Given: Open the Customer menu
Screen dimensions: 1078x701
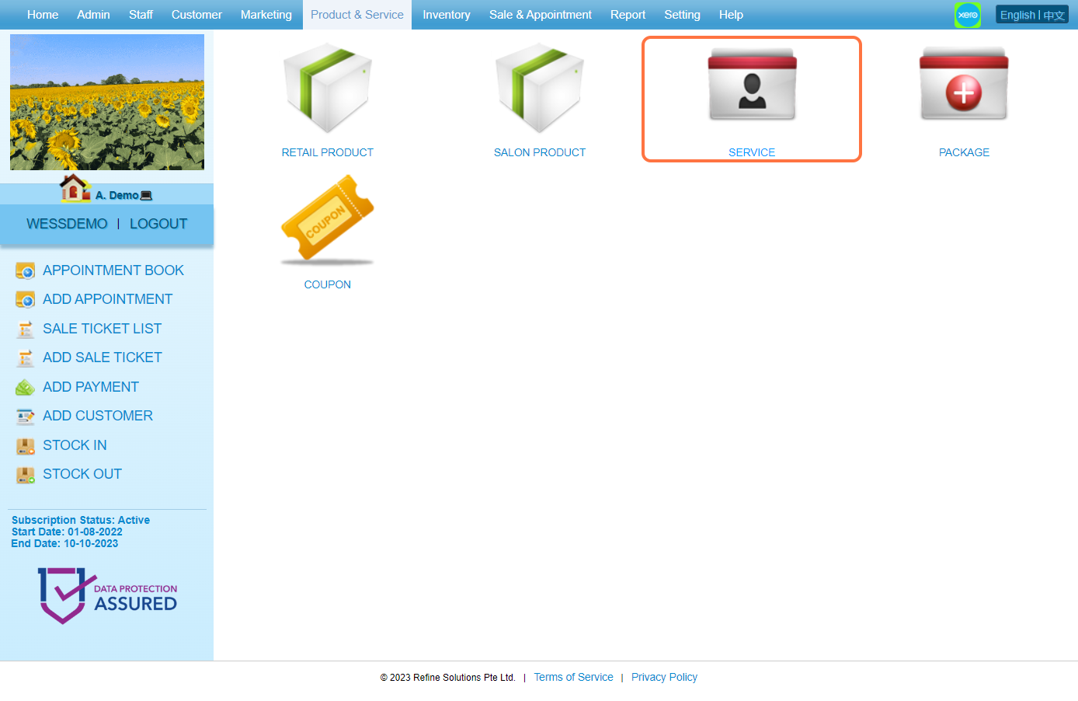Looking at the screenshot, I should coord(196,15).
